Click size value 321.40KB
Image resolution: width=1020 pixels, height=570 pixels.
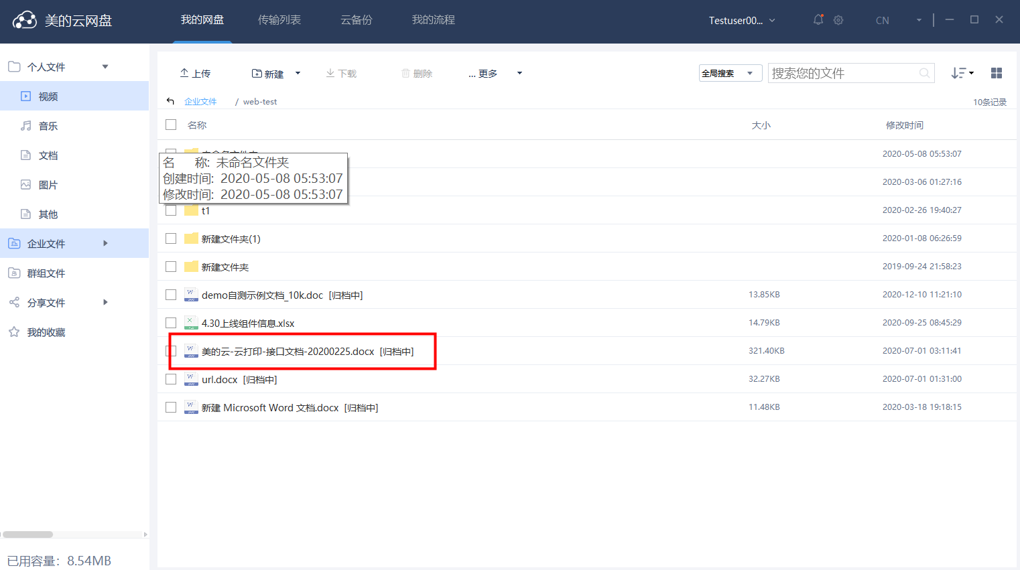(x=767, y=351)
